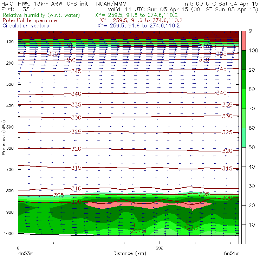
Task: Click the '310' contour label
Action: click(76, 189)
